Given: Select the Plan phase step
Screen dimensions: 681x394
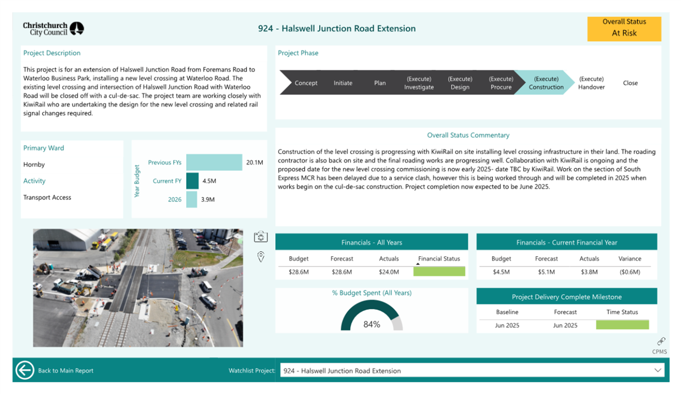Looking at the screenshot, I should 380,83.
